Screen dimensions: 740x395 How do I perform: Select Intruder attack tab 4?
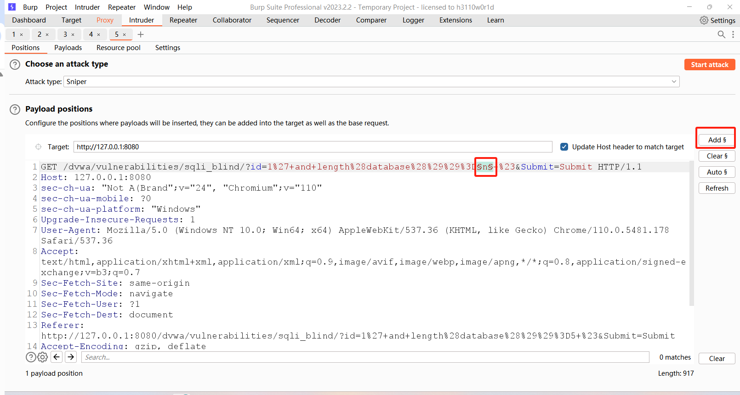91,34
